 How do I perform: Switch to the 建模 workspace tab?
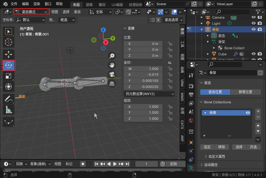click(89, 5)
